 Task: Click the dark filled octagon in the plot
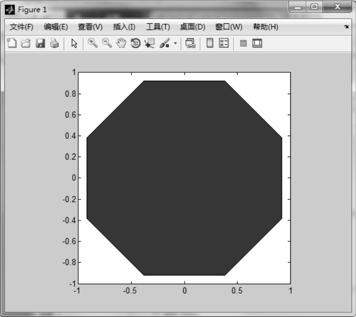point(184,178)
